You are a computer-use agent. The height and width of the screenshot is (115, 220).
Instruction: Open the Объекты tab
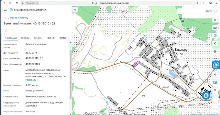coord(38,38)
